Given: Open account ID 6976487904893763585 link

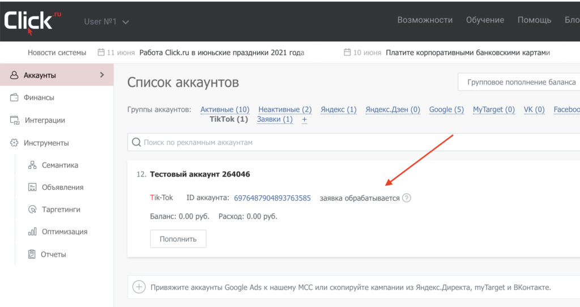Looking at the screenshot, I should [x=272, y=198].
